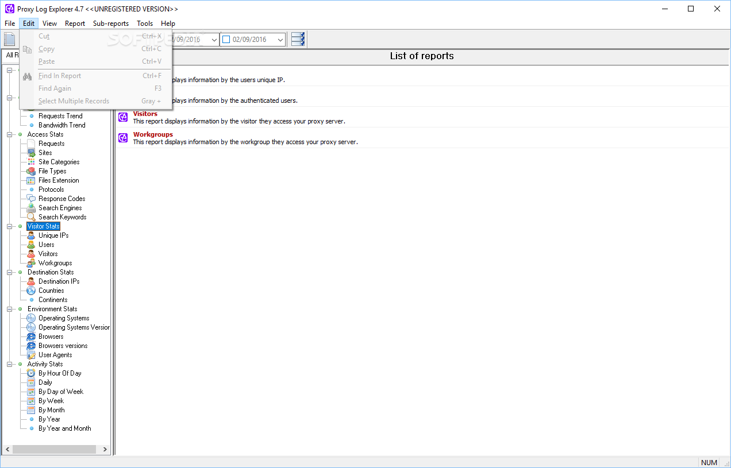Click the User Agents icon

point(31,355)
